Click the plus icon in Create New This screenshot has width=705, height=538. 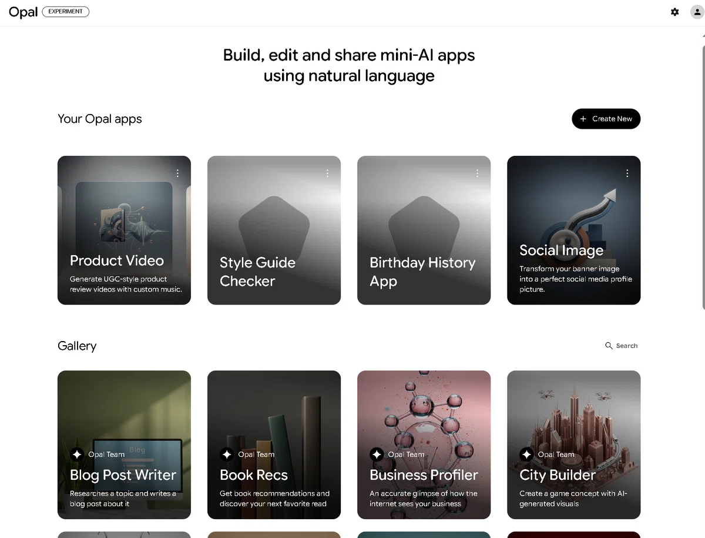click(583, 119)
